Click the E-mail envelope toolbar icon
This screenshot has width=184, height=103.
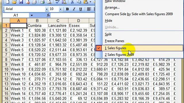34,2
